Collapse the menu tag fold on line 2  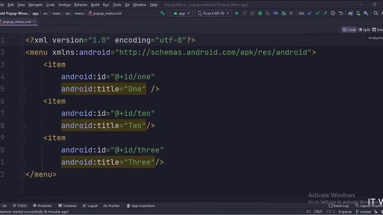click(22, 52)
